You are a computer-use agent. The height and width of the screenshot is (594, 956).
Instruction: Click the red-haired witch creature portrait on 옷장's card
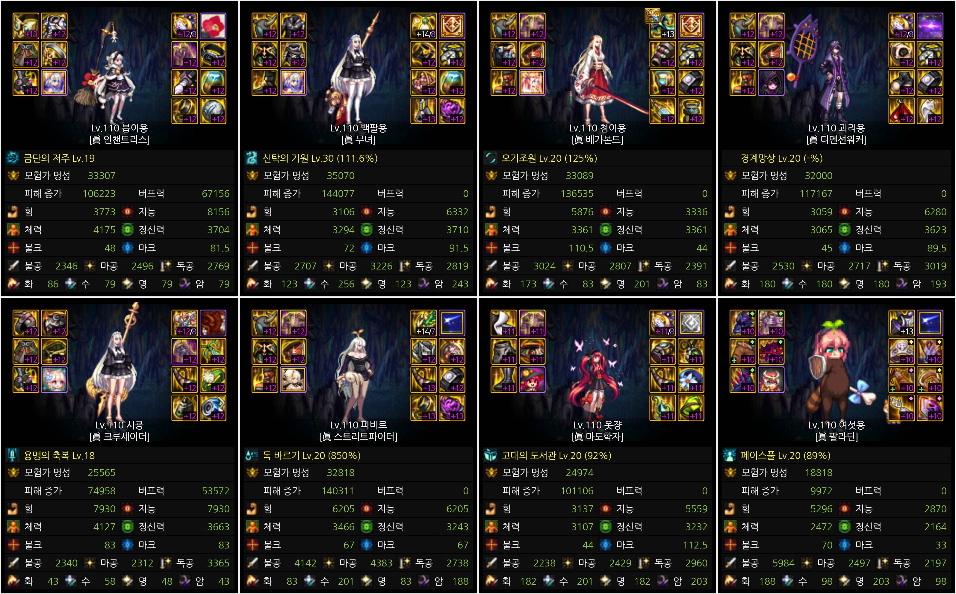tap(532, 380)
